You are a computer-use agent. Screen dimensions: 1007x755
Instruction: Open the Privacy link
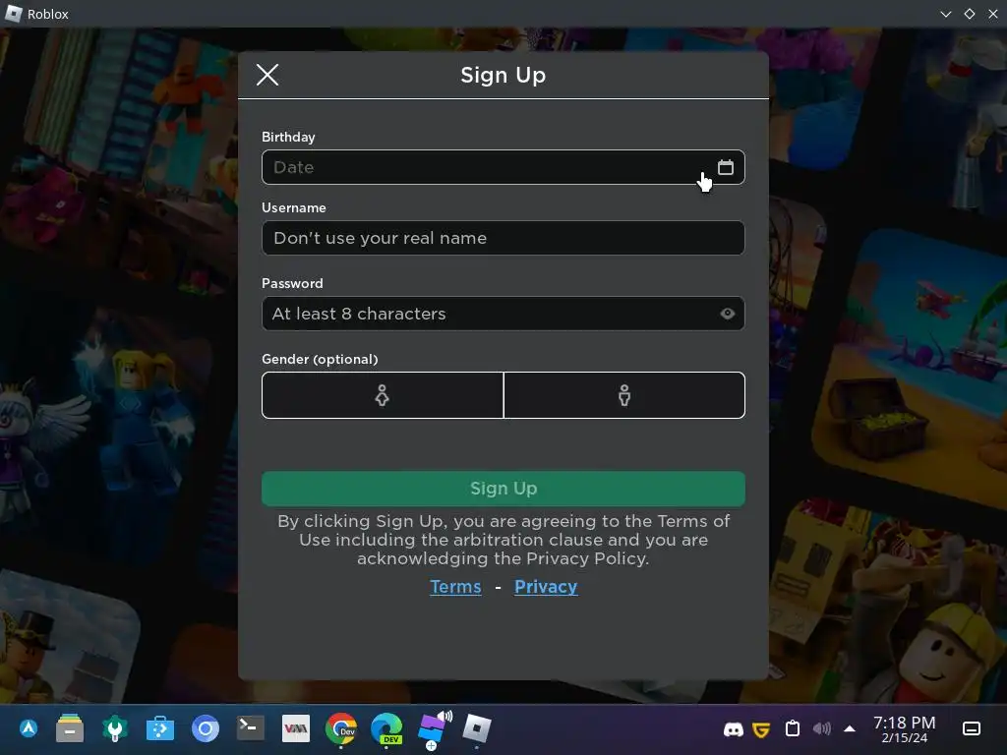coord(546,586)
